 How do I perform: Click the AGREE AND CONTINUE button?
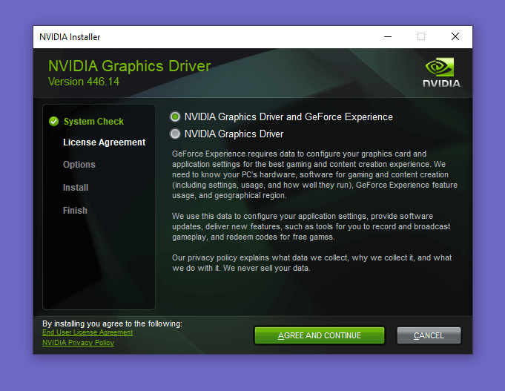(x=319, y=335)
